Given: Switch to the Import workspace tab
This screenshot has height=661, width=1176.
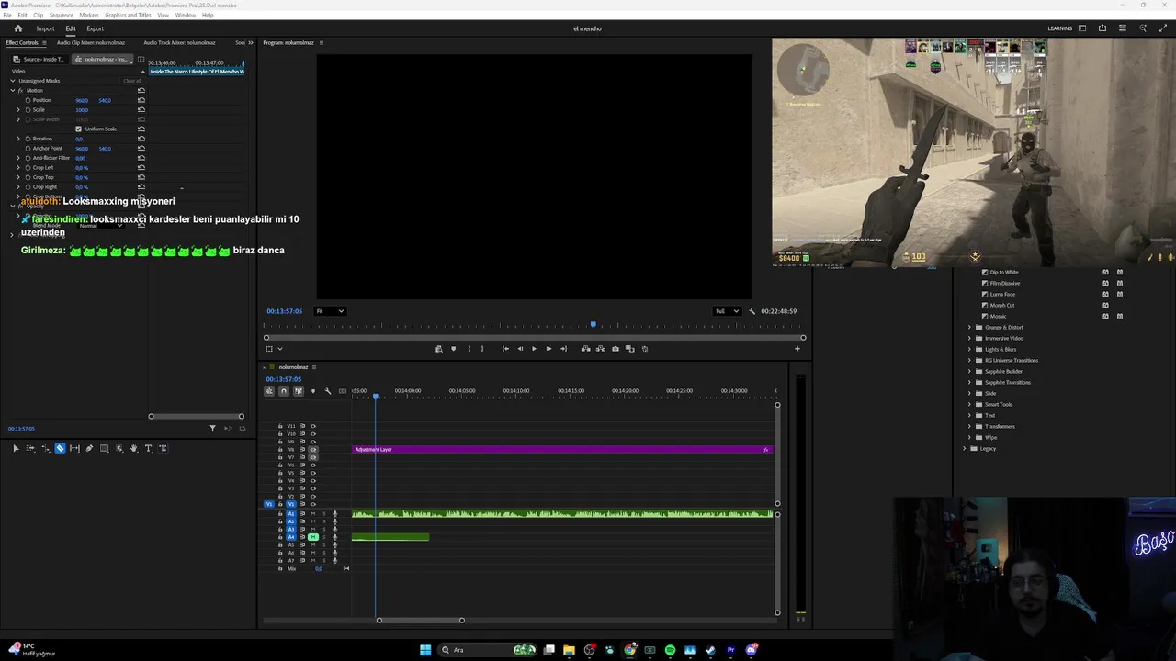Looking at the screenshot, I should [45, 28].
